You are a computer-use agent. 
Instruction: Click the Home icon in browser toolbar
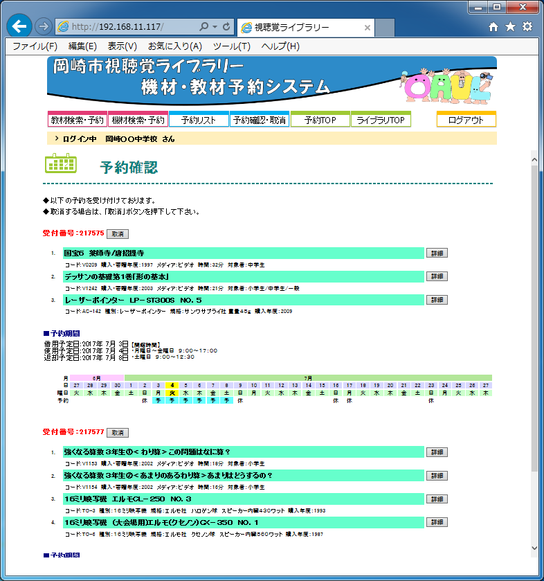pos(493,27)
